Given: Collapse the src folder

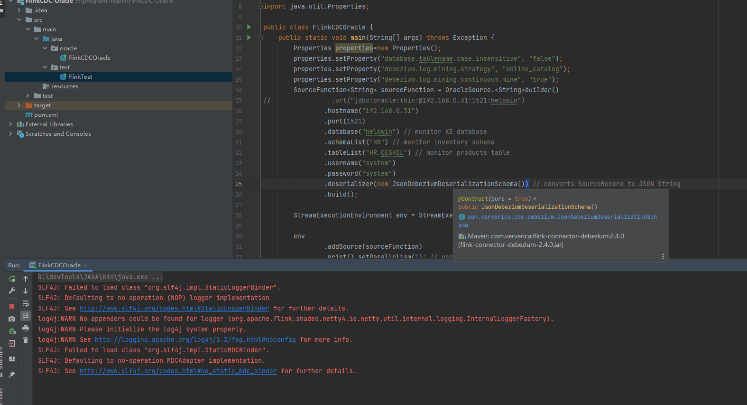Looking at the screenshot, I should tap(19, 19).
